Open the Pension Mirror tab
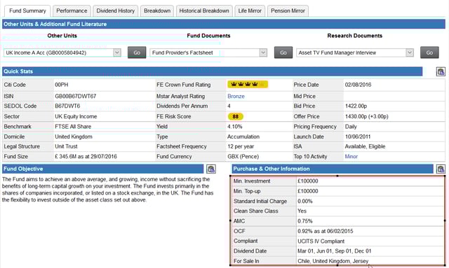Screen dimensions: 449x268 (288, 11)
